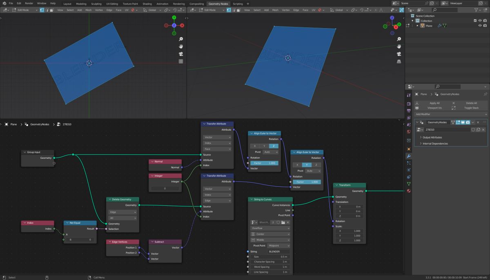
Task: Adjust Size 0.5 m field in String to Curves
Action: click(270, 256)
